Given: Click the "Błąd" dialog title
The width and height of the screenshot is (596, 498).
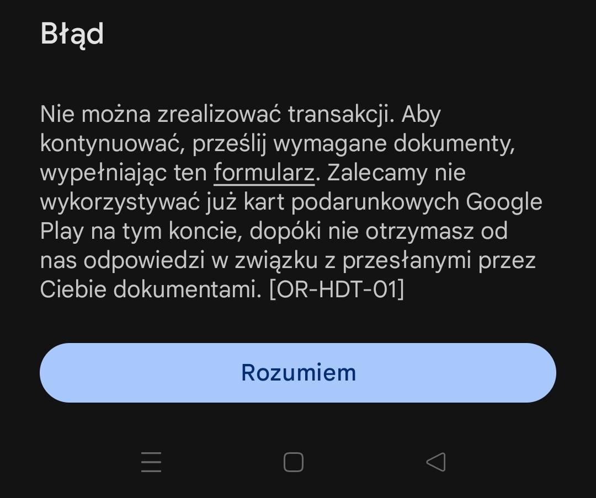Looking at the screenshot, I should 72,34.
